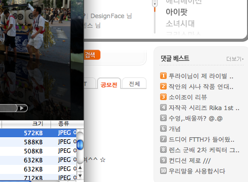Image resolution: width=248 pixels, height=182 pixels.
Task: Click the number 6 rank badge
Action: (x=163, y=129)
